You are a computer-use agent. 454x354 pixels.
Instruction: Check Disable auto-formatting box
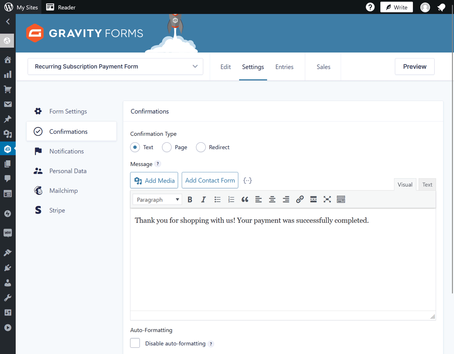click(135, 343)
